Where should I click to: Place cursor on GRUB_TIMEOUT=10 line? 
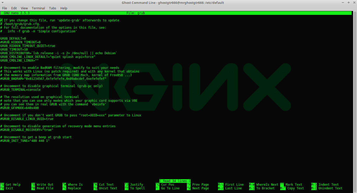pyautogui.click(x=14, y=50)
